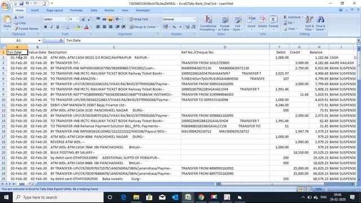
Task: Toggle Align Text Left
Action: tap(98, 27)
